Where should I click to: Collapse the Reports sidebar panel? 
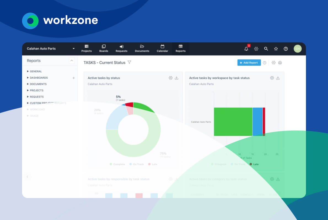pos(72,61)
